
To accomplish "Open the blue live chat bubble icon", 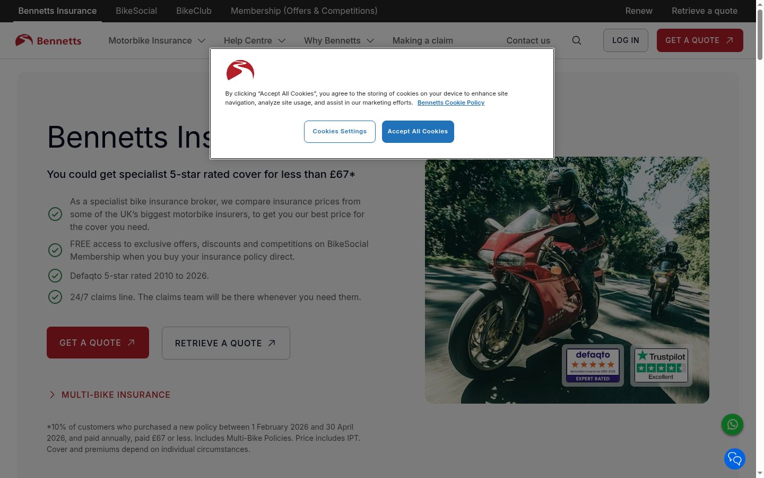I will pos(735,459).
